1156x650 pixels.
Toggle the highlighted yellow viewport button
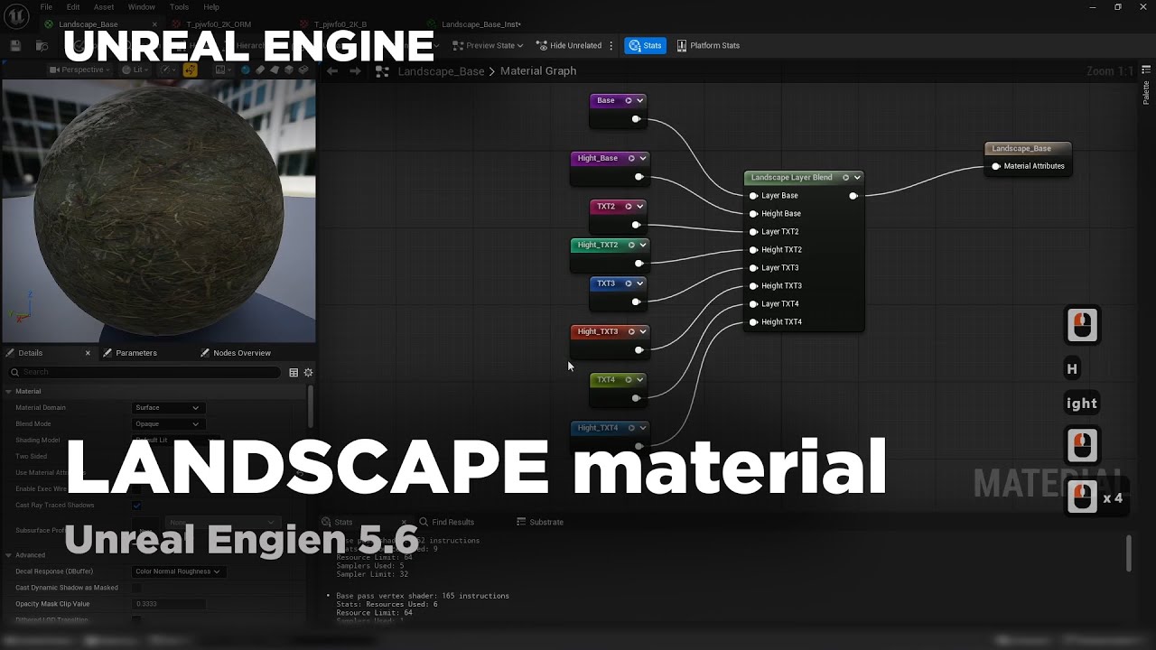pos(190,70)
